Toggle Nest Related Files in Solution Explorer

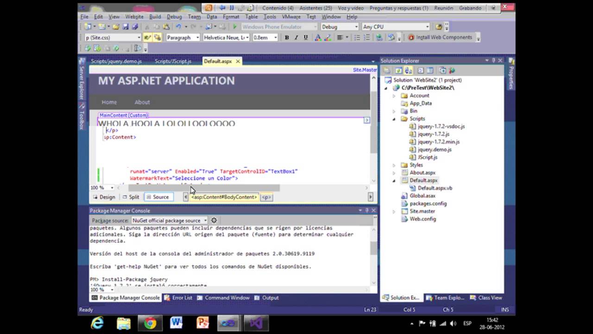click(x=409, y=71)
